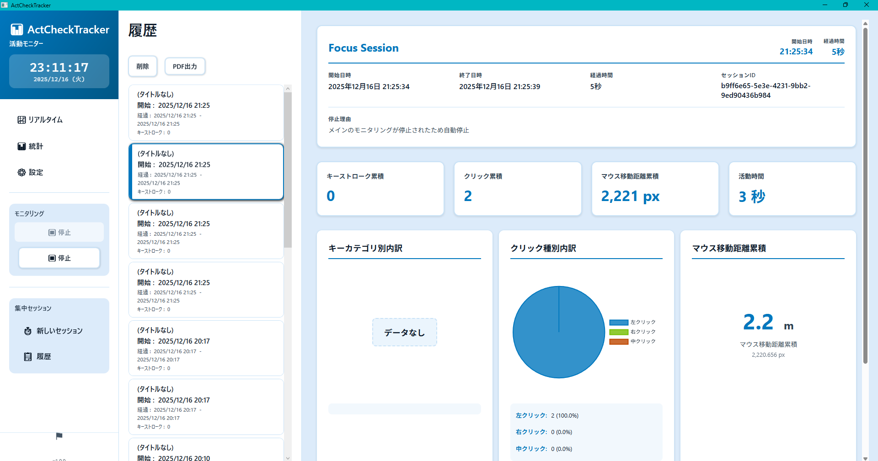The height and width of the screenshot is (461, 878).
Task: Click the flag icon at sidebar bottom
Action: [59, 436]
